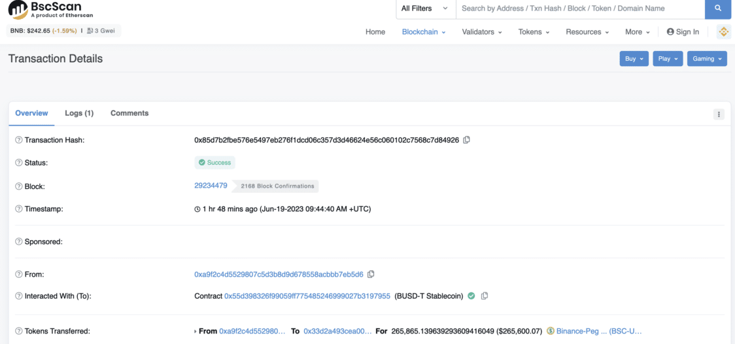Copy the BUSD-T contract address

(485, 296)
